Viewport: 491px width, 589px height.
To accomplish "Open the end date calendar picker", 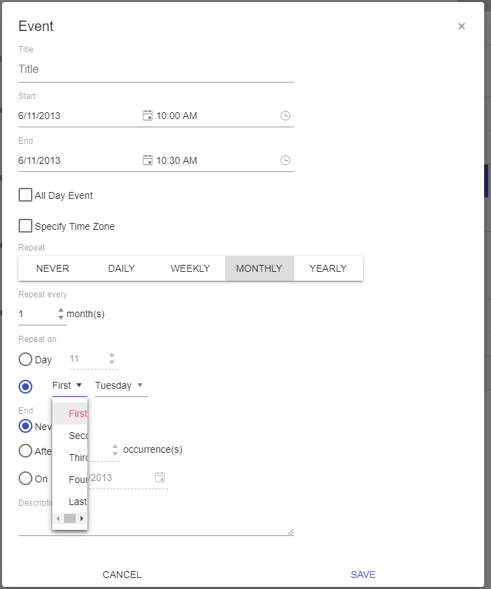I will point(147,160).
